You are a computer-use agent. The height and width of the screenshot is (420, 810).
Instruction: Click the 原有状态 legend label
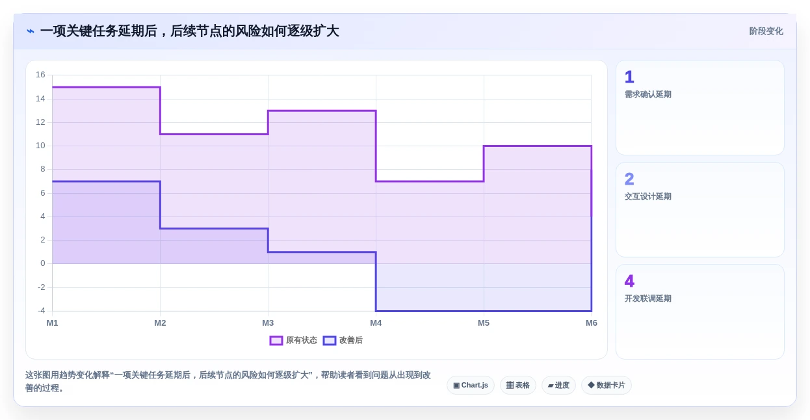click(x=302, y=341)
